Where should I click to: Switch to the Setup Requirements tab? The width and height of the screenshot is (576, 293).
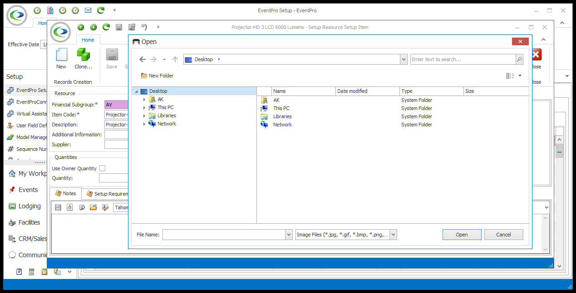[106, 194]
